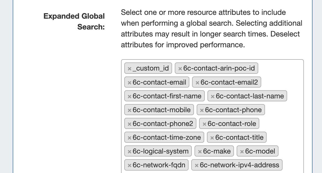Remove the 6c-contact-last-name attribute

pyautogui.click(x=213, y=96)
